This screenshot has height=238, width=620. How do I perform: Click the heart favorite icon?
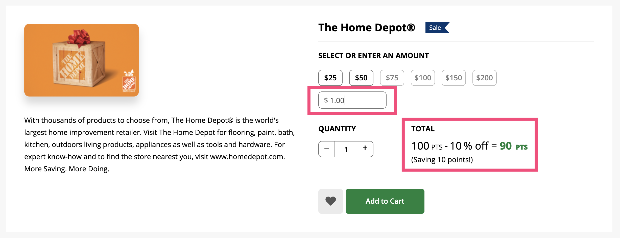(x=330, y=201)
